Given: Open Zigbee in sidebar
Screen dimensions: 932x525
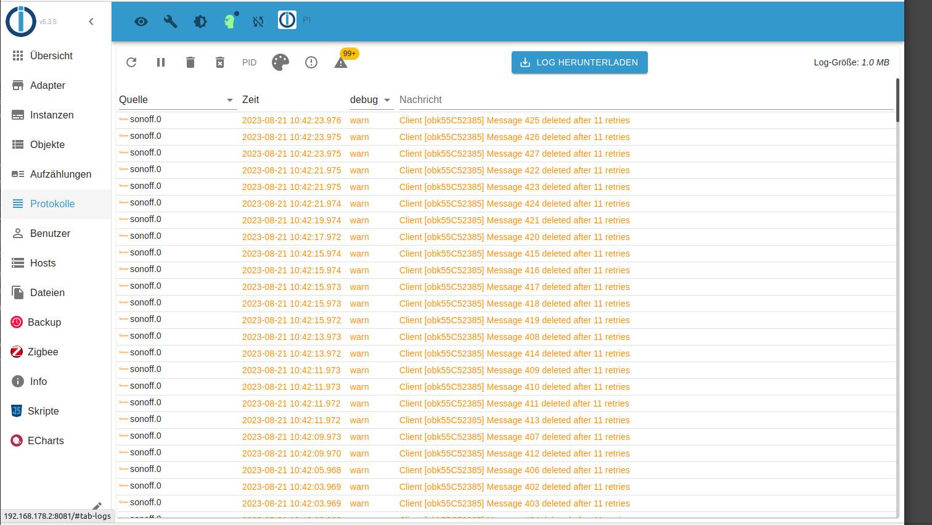Looking at the screenshot, I should point(55,352).
